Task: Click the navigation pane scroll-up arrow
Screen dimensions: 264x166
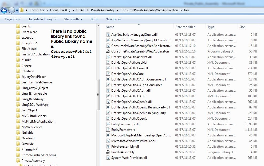Action: tap(98, 26)
